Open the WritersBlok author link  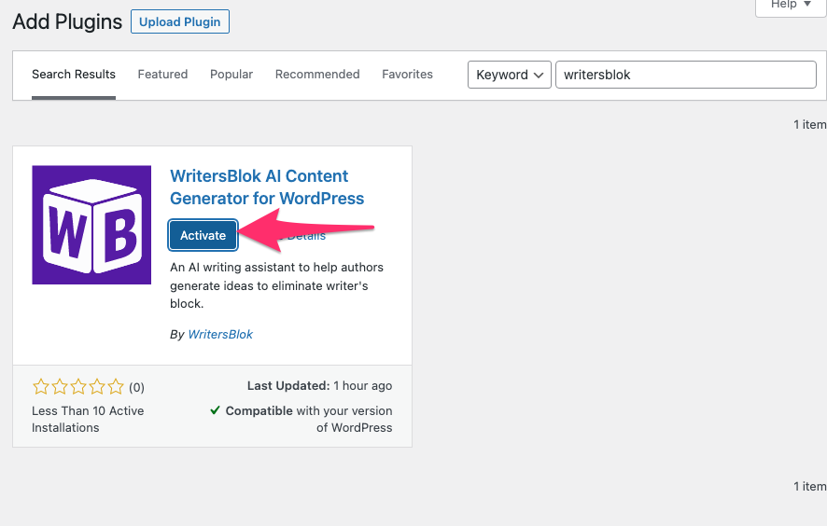(x=220, y=334)
